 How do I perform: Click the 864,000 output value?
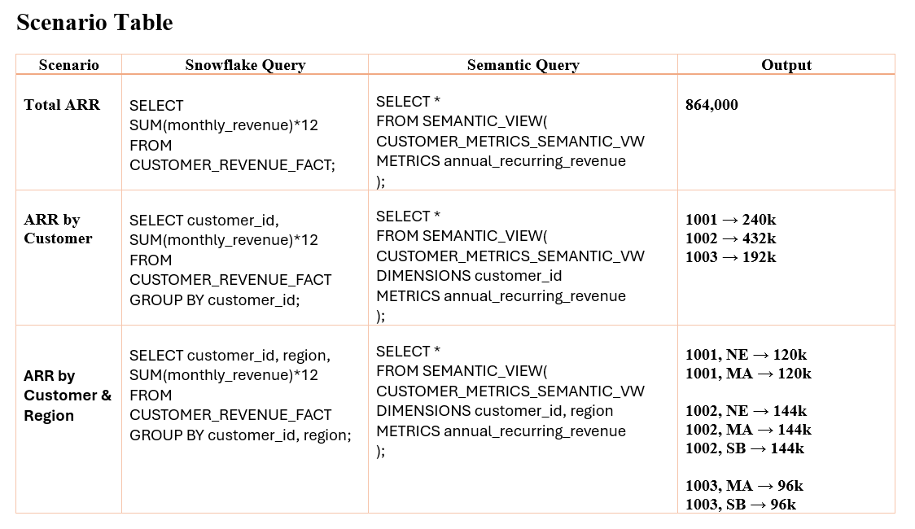click(x=711, y=105)
